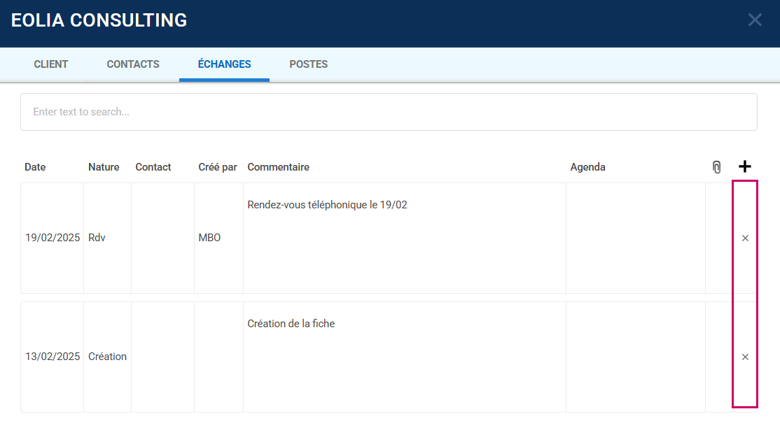Close the EOLIA CONSULTING dialog
The height and width of the screenshot is (430, 780).
pos(755,20)
